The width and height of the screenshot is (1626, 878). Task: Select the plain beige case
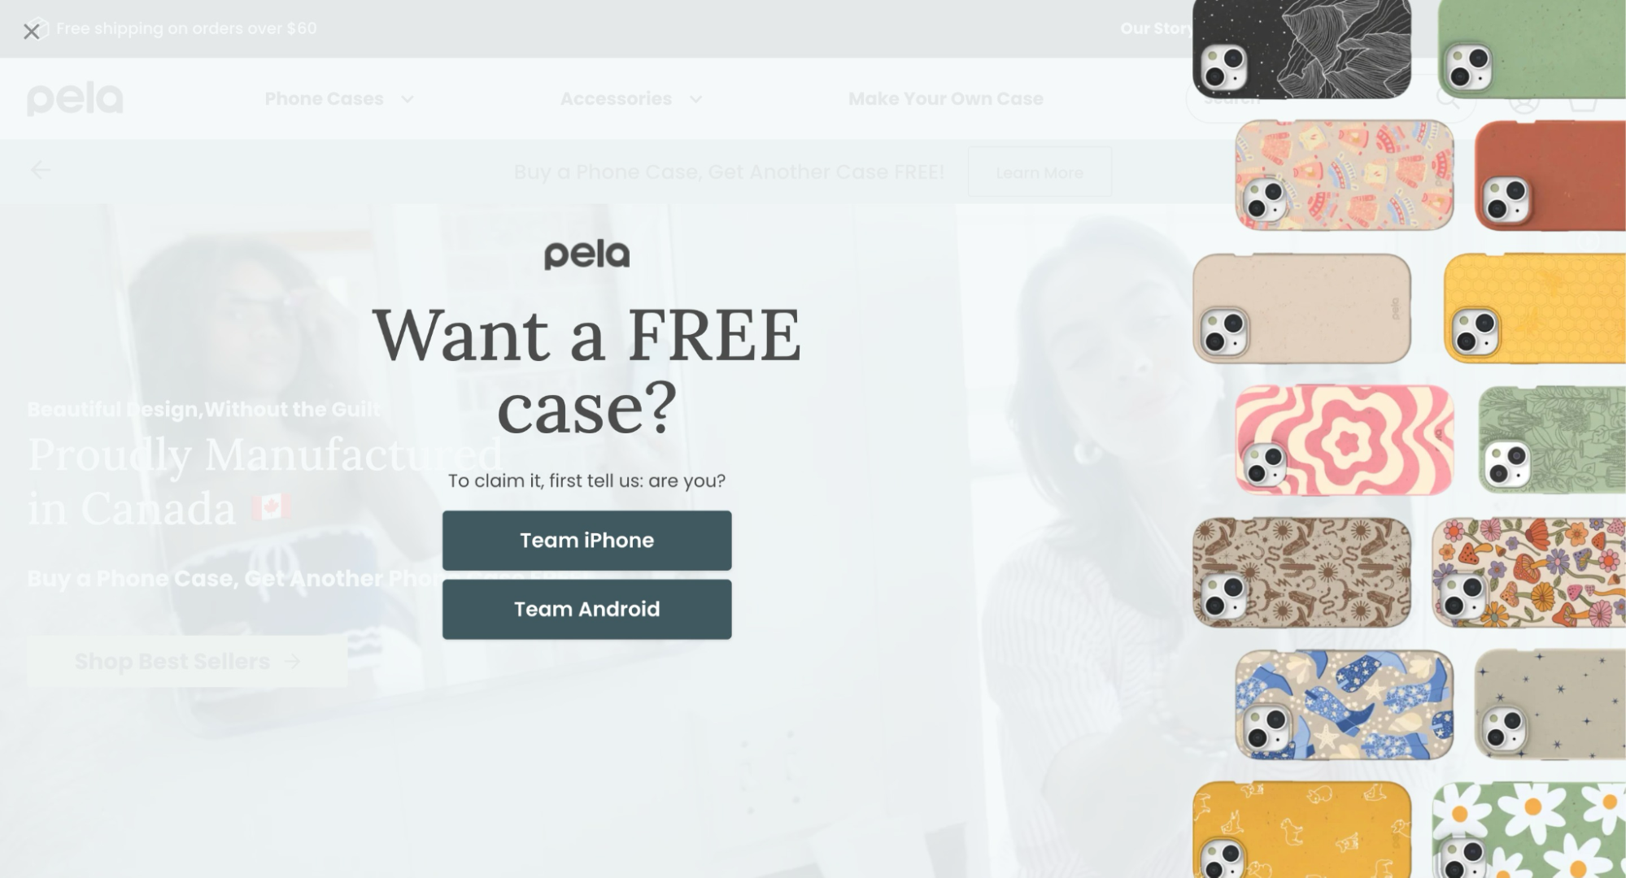click(x=1301, y=308)
